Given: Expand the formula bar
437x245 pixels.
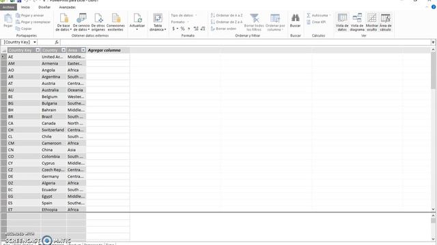Looking at the screenshot, I should 433,42.
